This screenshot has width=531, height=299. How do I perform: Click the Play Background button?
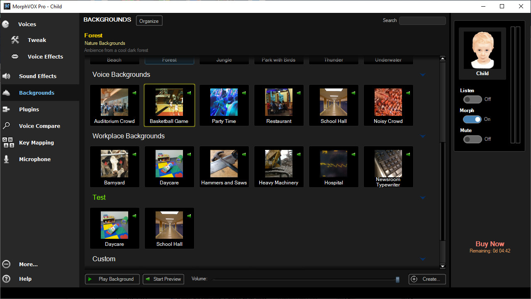112,279
